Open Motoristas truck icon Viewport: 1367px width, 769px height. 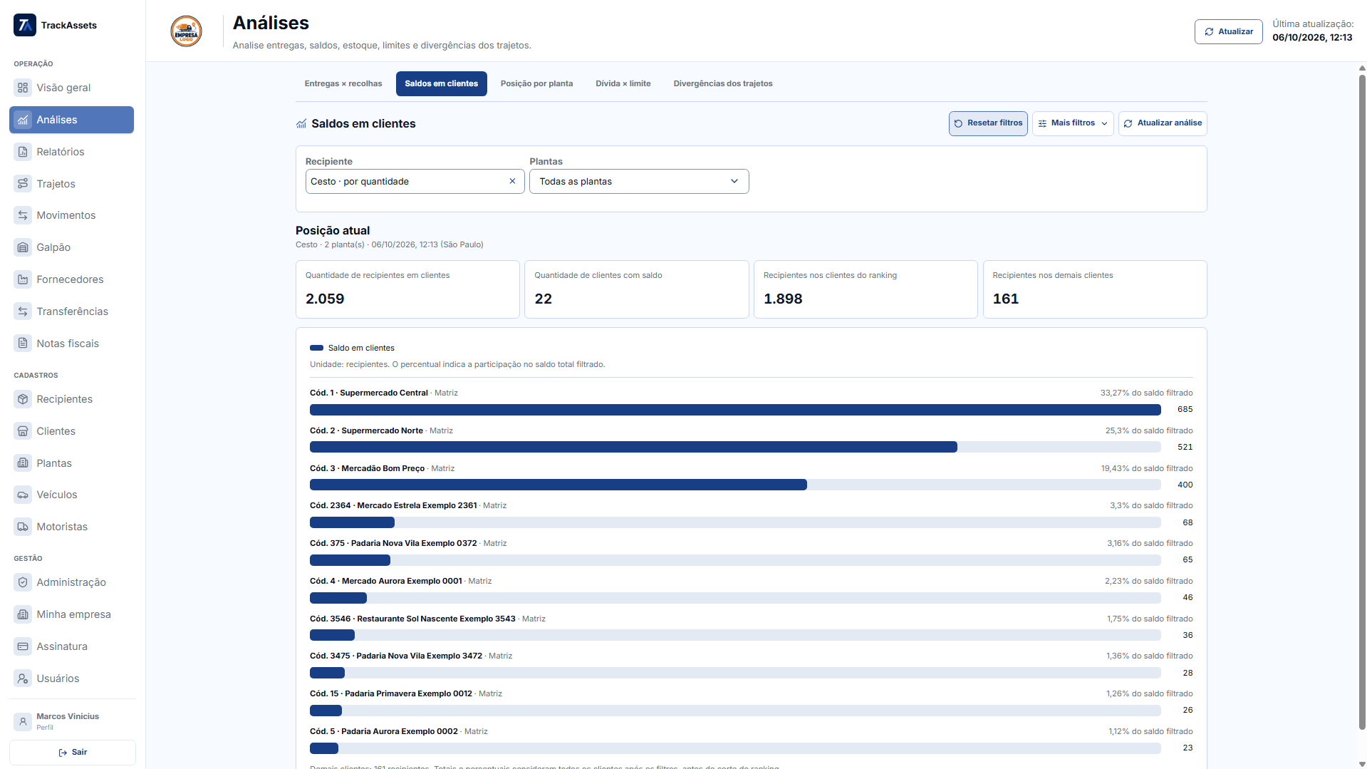(x=23, y=527)
